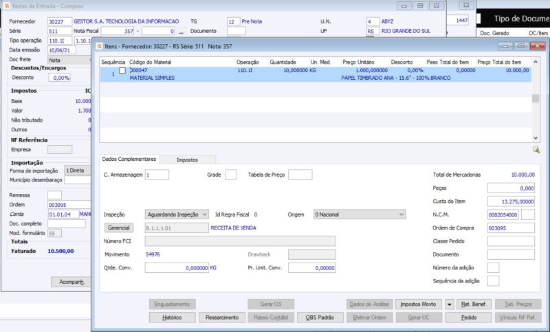Select the Dados Complementares tab

129,159
